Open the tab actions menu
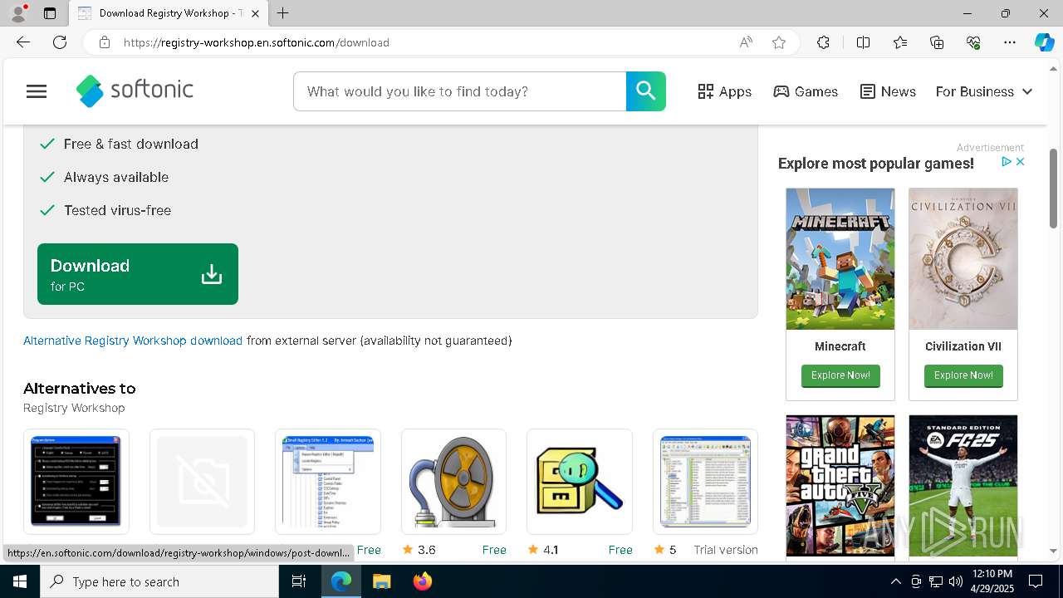The height and width of the screenshot is (598, 1063). pyautogui.click(x=50, y=13)
